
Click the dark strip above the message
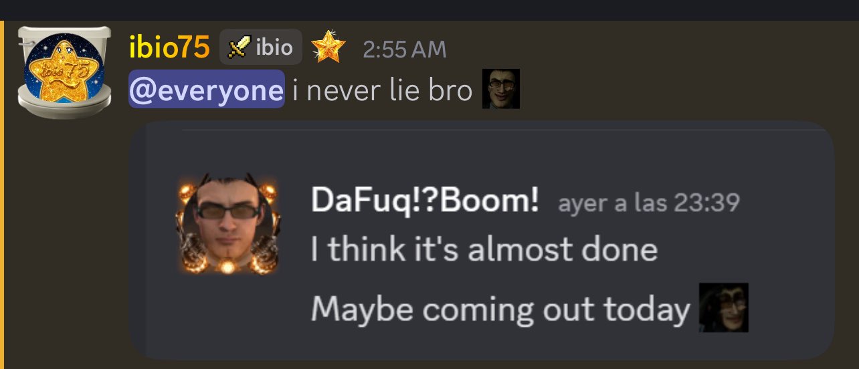429,10
